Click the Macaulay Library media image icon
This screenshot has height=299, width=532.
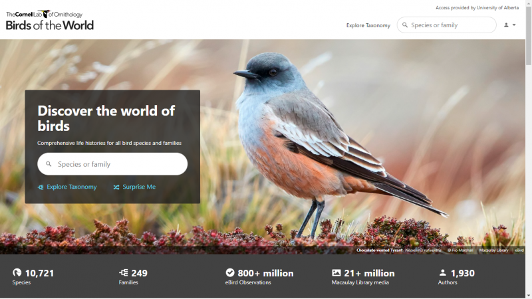click(x=336, y=272)
